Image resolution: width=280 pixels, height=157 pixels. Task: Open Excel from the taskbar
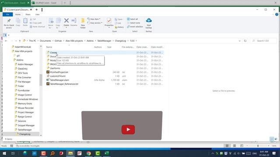(x=107, y=153)
